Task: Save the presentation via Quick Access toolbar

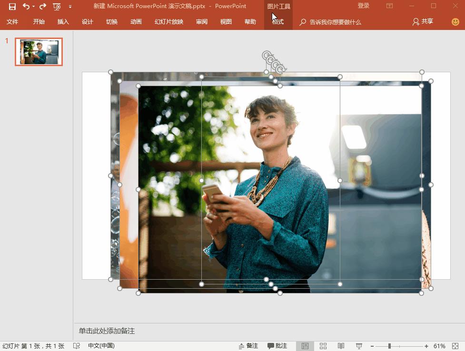Action: (x=12, y=6)
